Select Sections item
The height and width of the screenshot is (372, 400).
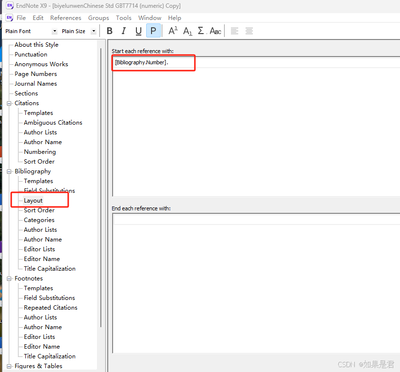click(26, 93)
